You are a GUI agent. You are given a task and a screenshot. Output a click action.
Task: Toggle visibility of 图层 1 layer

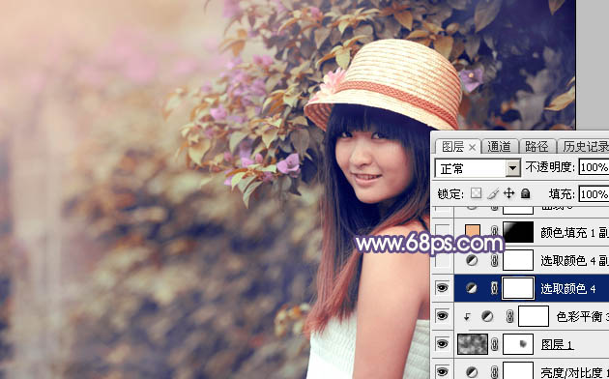point(443,344)
